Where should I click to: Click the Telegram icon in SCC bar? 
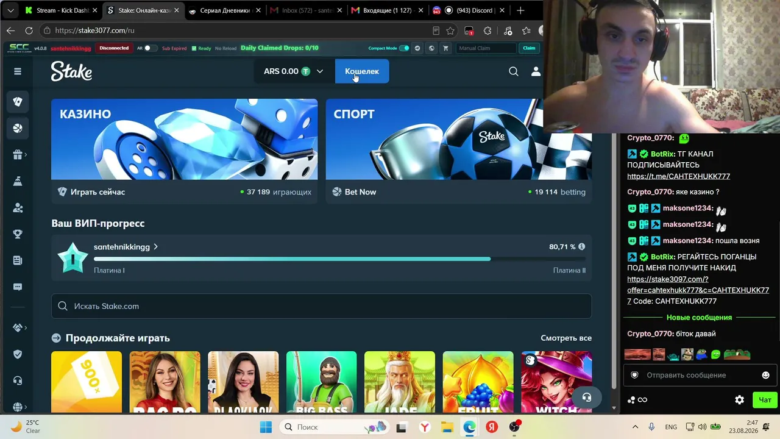[417, 48]
